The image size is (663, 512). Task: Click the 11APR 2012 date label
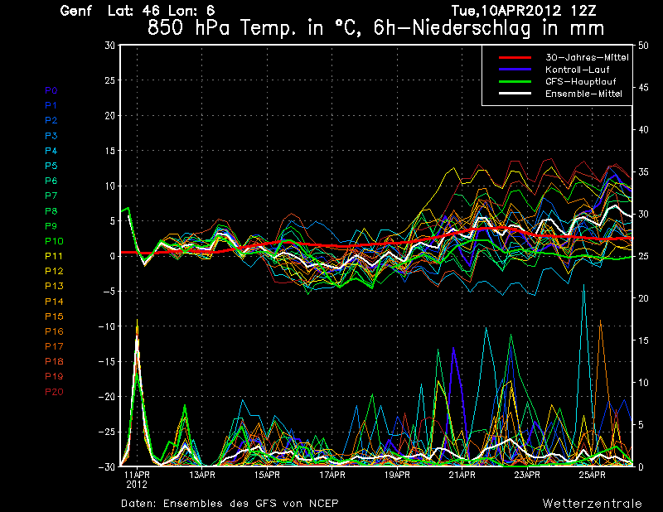tap(137, 480)
